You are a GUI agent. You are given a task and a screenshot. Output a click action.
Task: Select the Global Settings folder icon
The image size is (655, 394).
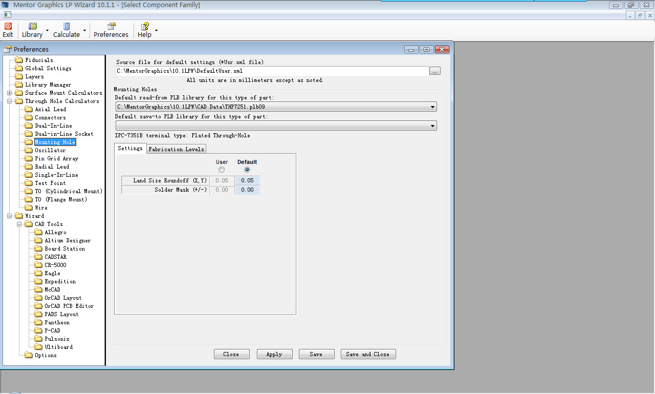coord(19,68)
